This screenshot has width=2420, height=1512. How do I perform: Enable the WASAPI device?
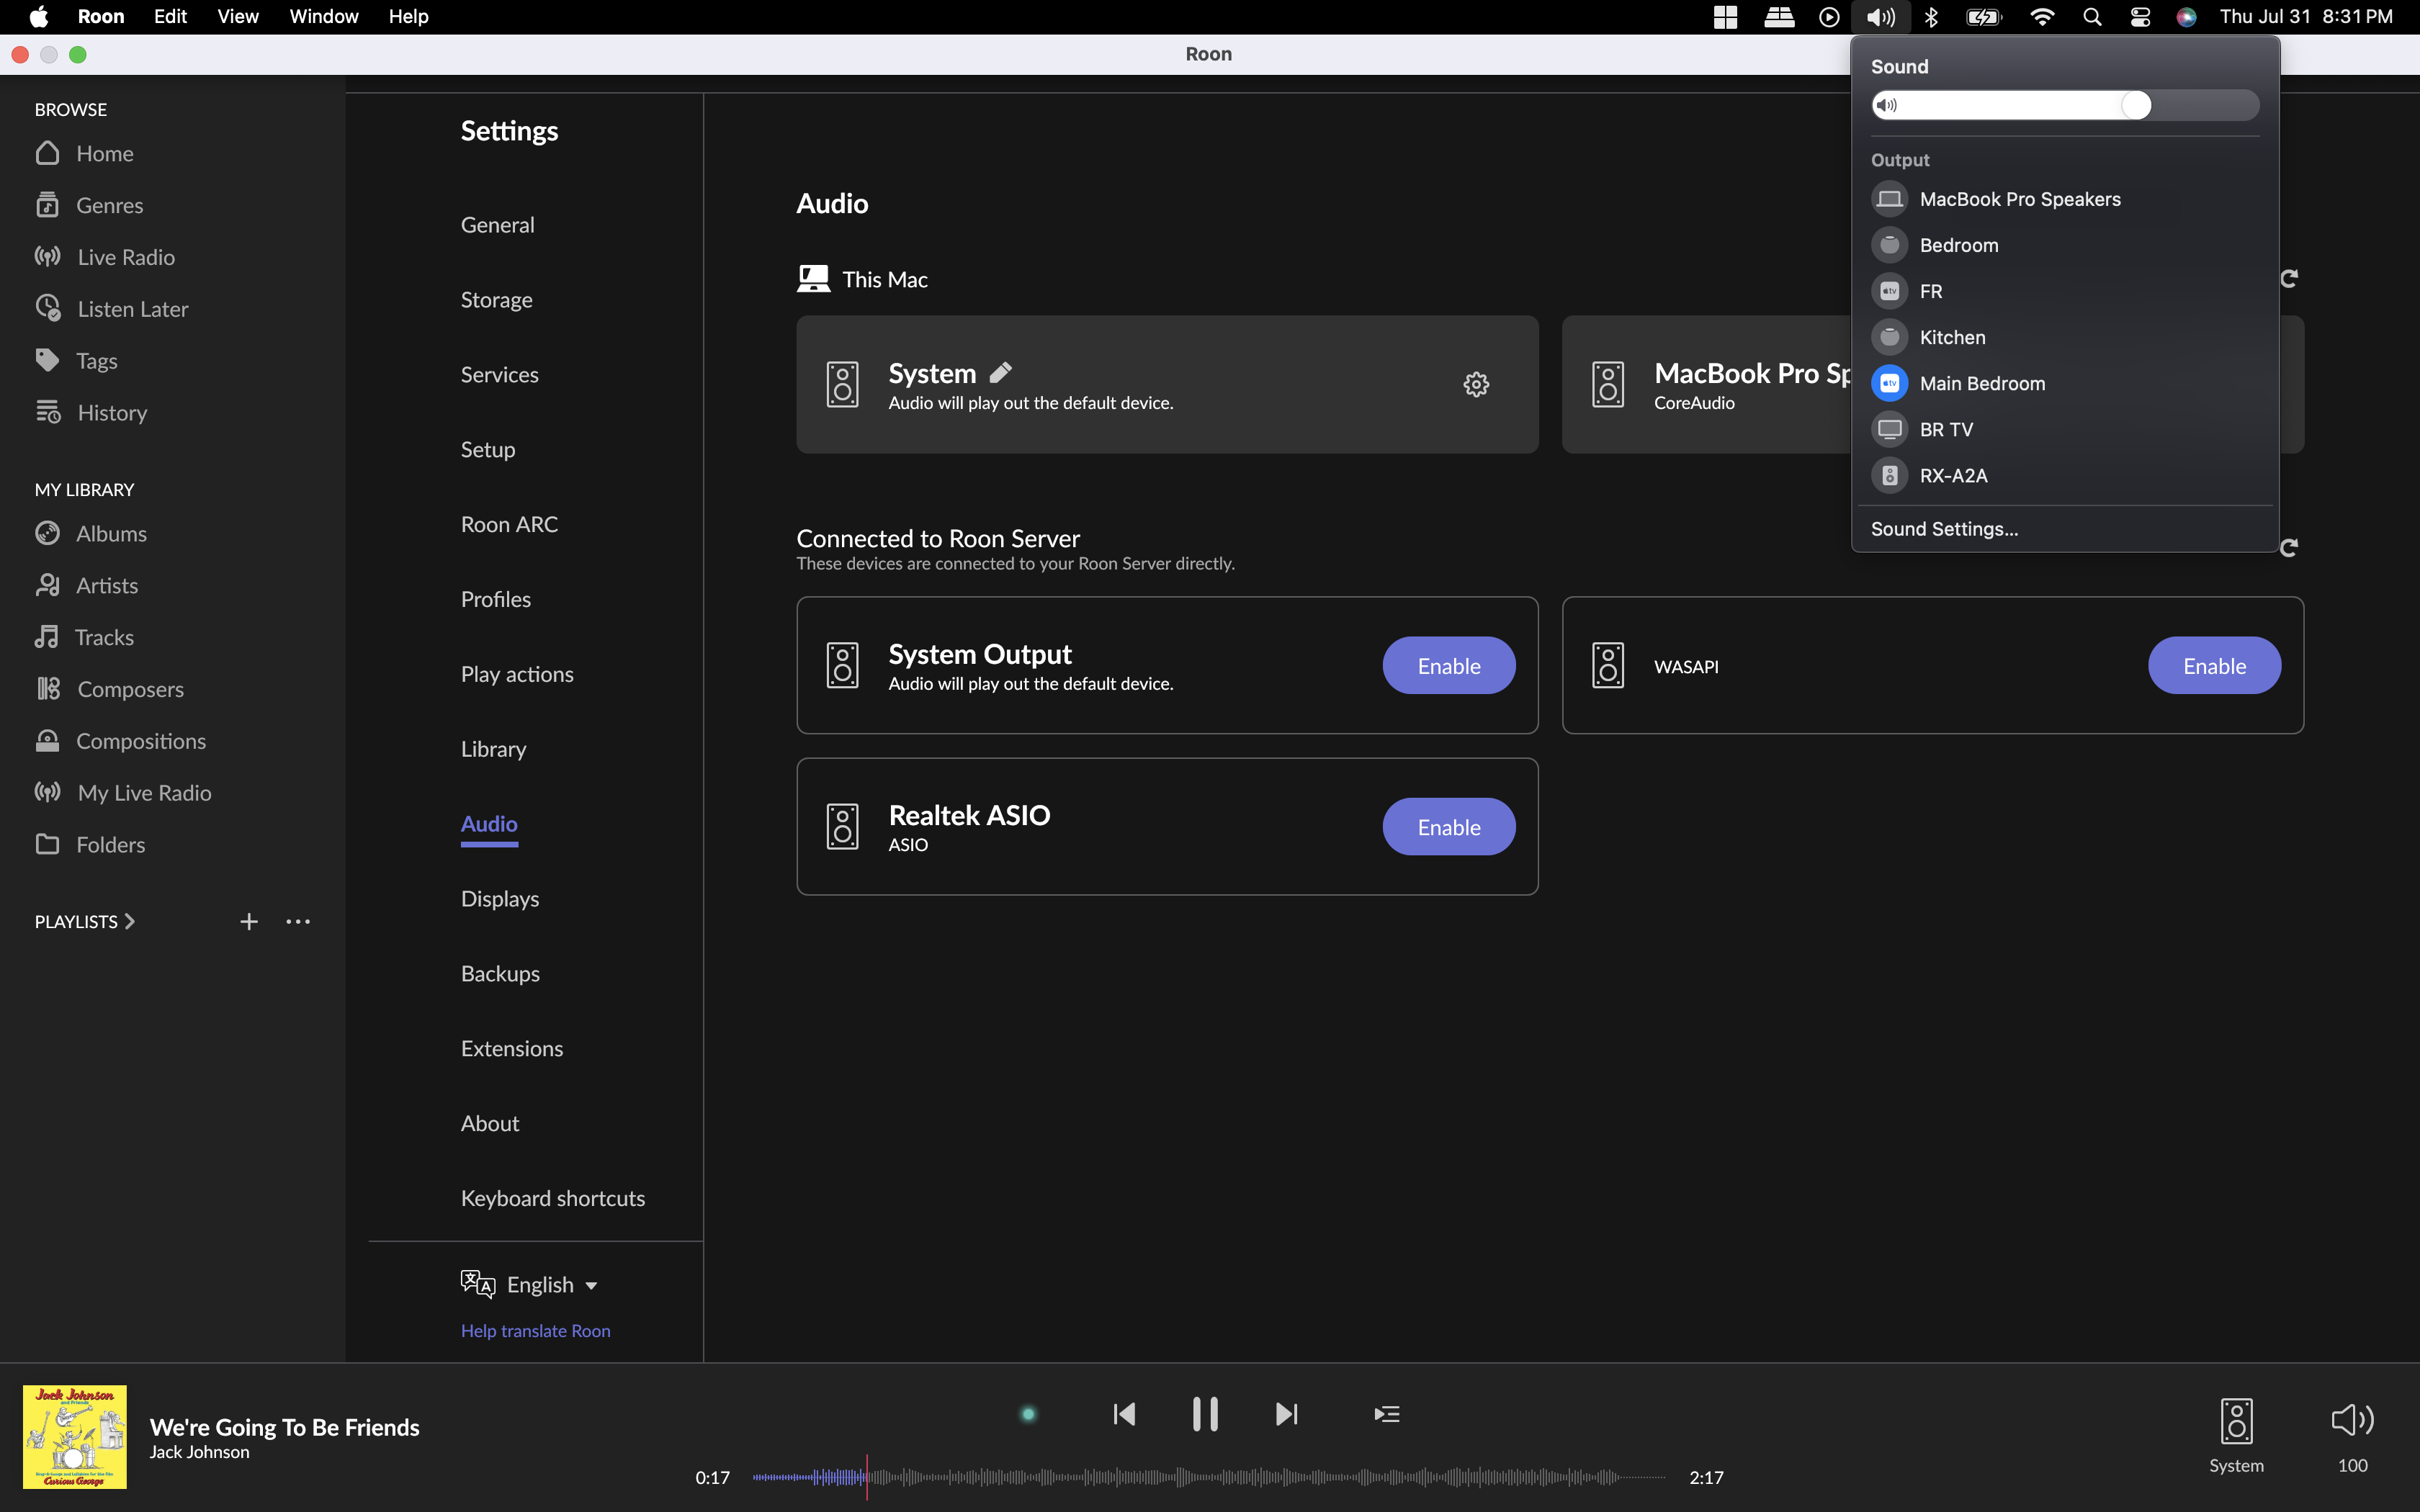point(2213,666)
